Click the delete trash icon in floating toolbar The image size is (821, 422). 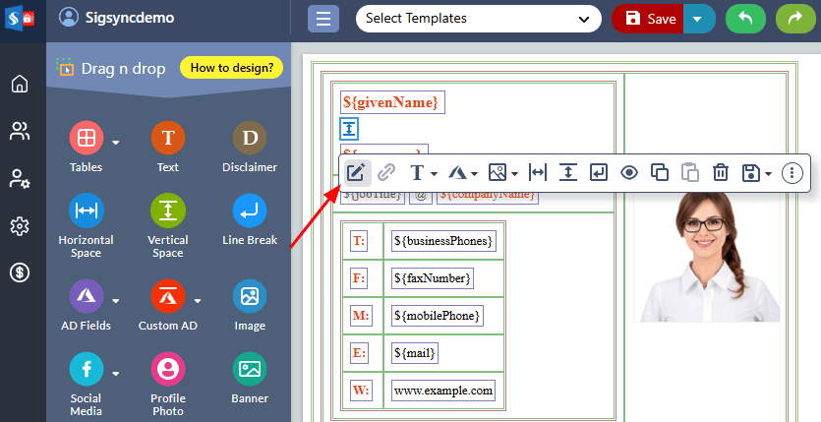tap(720, 173)
